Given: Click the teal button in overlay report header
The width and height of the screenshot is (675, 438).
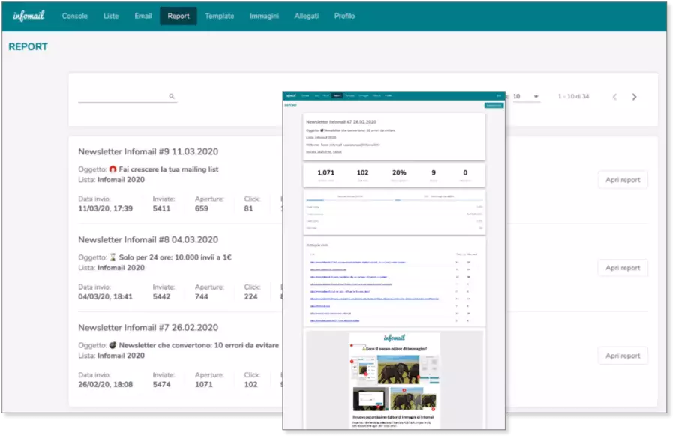Looking at the screenshot, I should 493,105.
